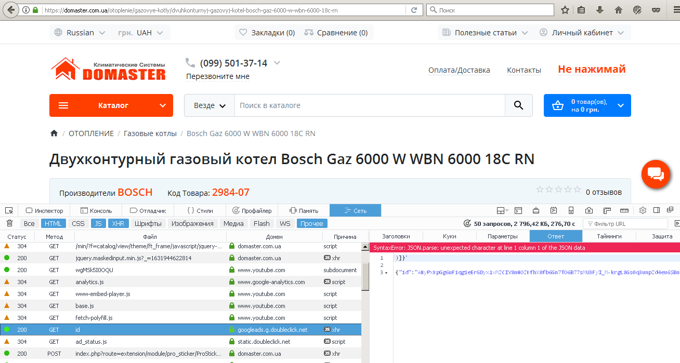
Task: Open the 'Оплата/Доставка' link
Action: point(459,70)
